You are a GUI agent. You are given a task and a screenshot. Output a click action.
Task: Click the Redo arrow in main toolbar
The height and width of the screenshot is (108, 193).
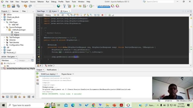(30, 6)
